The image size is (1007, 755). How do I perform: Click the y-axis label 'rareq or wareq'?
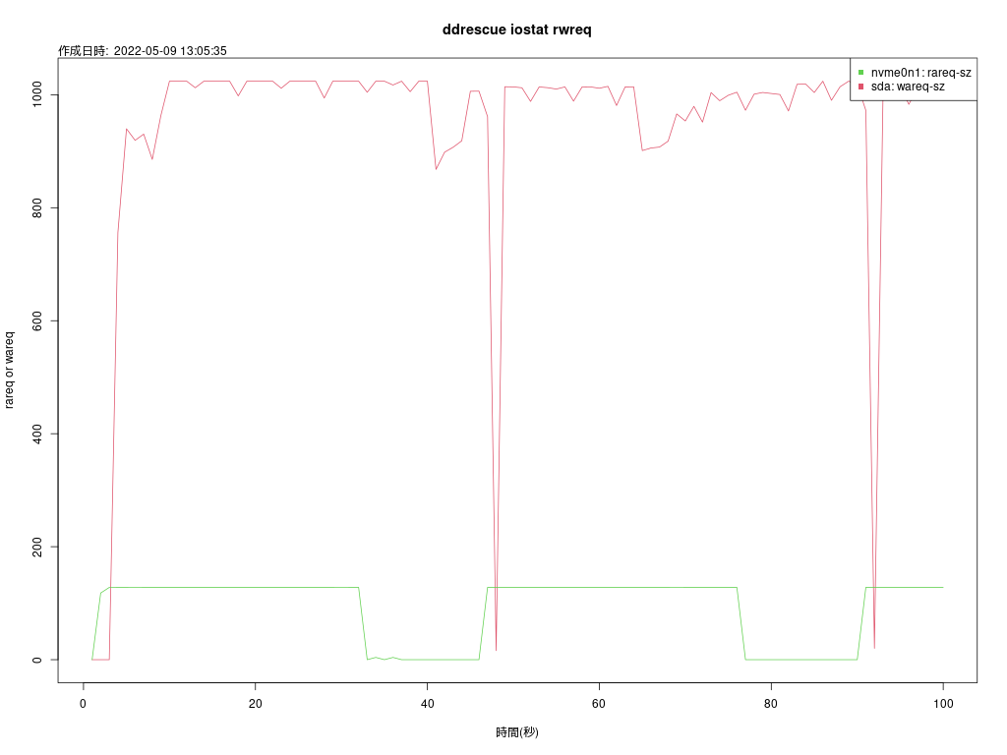[x=9, y=370]
